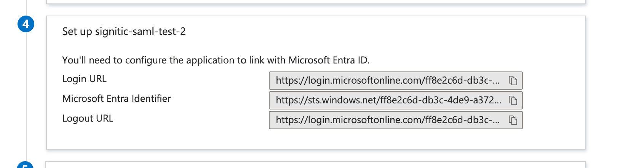
Task: Click the 'Set up signitic-saml-test-2' heading
Action: (x=124, y=32)
